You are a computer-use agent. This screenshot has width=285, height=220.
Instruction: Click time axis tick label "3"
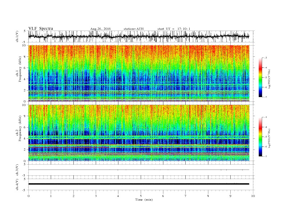pyautogui.click(x=96, y=196)
